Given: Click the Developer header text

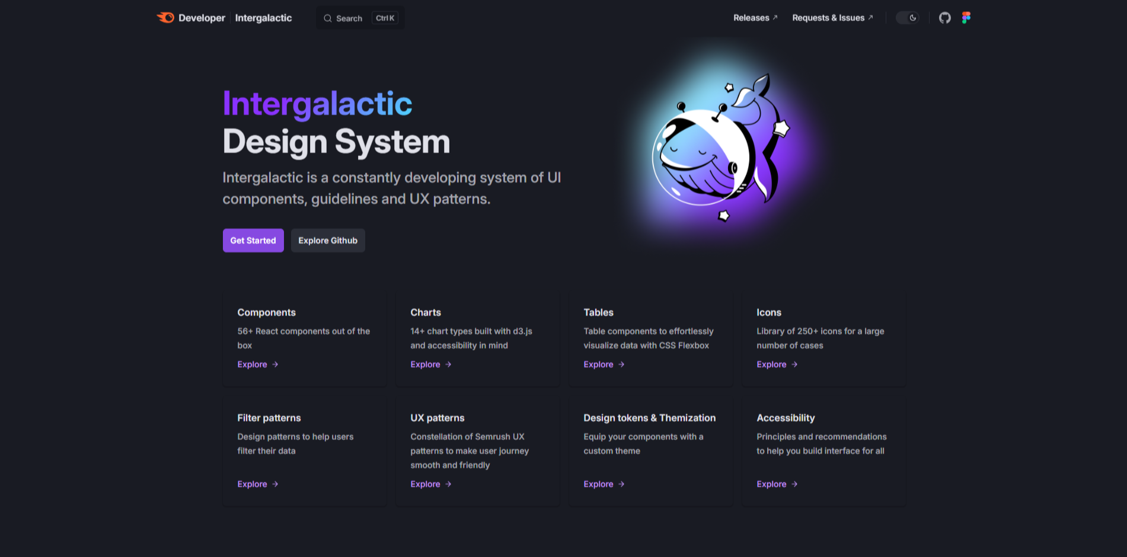Looking at the screenshot, I should click(202, 18).
